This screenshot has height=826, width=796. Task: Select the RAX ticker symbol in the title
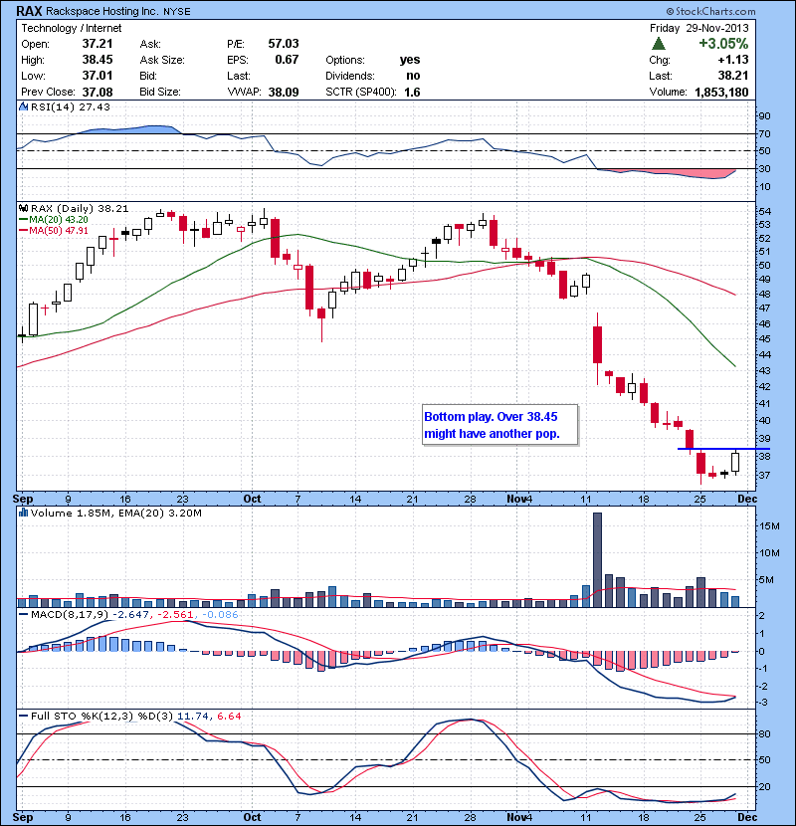click(x=29, y=11)
